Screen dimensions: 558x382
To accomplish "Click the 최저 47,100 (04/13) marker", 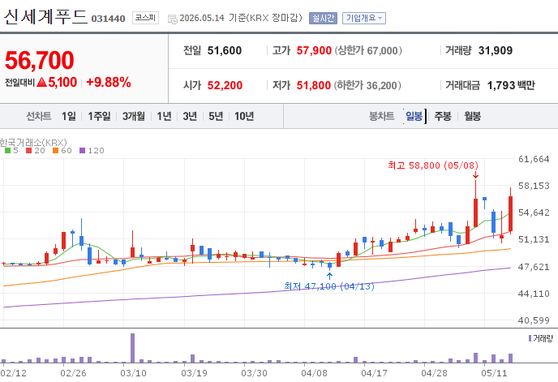I will pos(329,286).
